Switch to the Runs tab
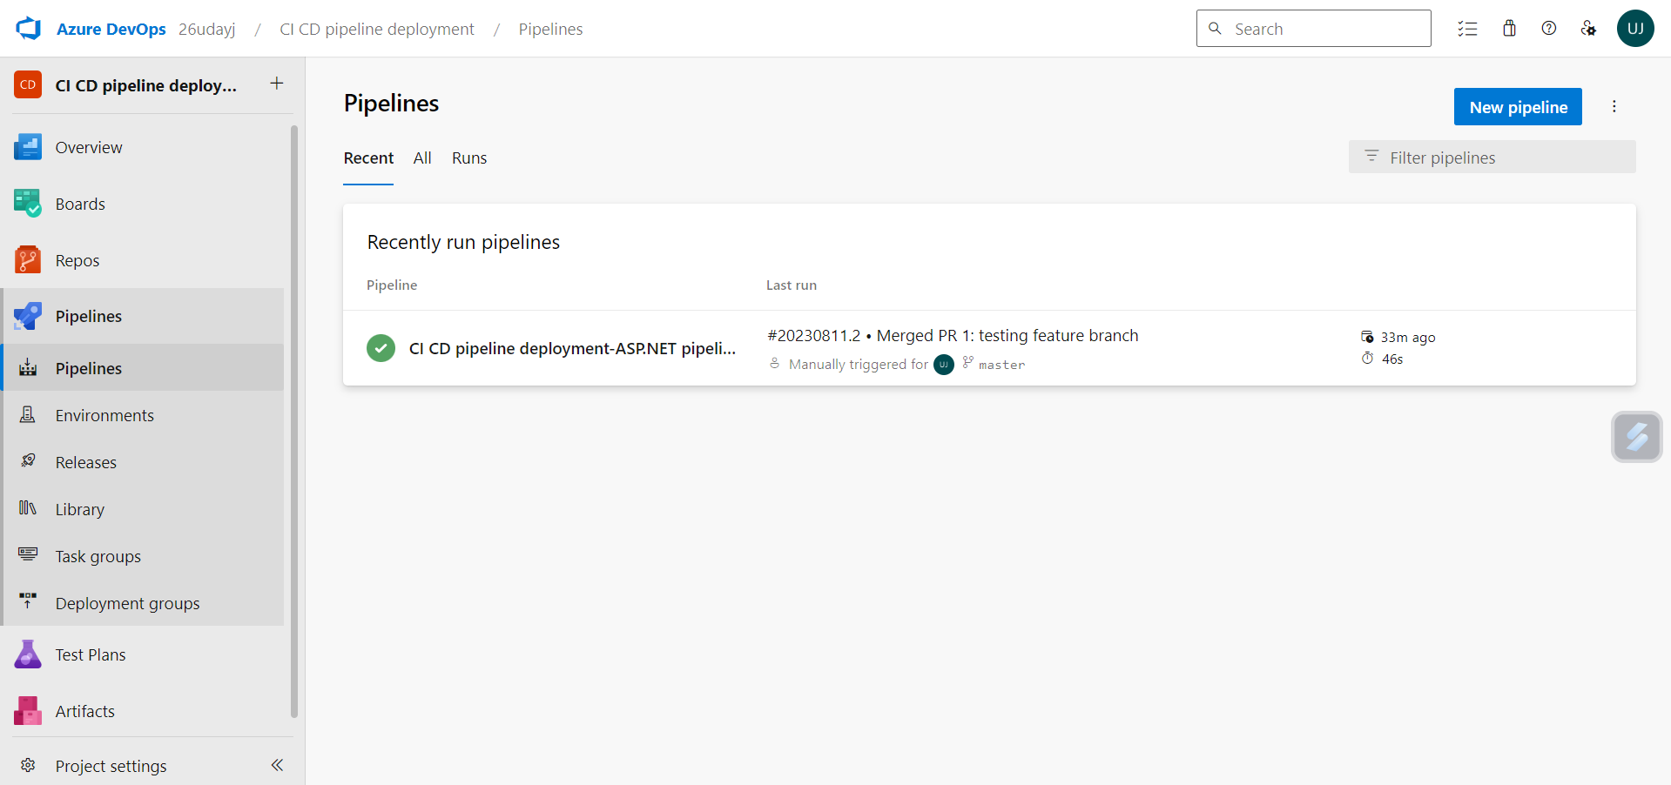 tap(468, 158)
